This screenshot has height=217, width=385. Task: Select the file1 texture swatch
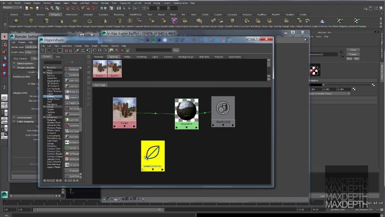pyautogui.click(x=100, y=69)
